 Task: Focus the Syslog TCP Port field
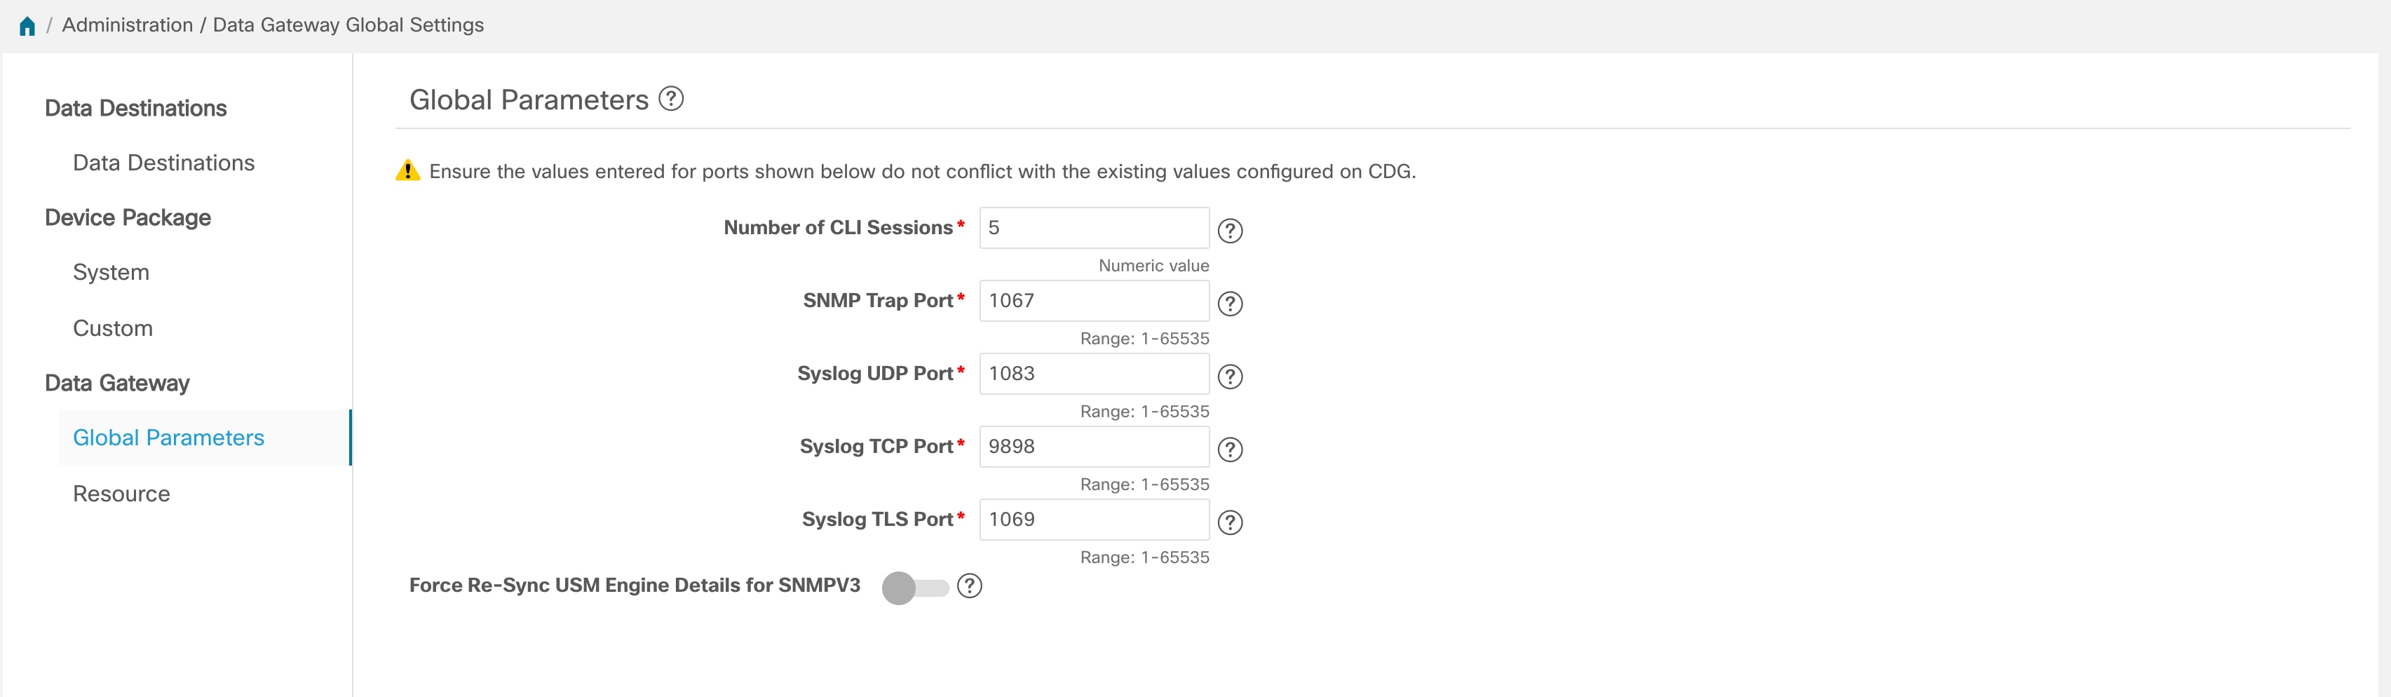click(x=1093, y=447)
